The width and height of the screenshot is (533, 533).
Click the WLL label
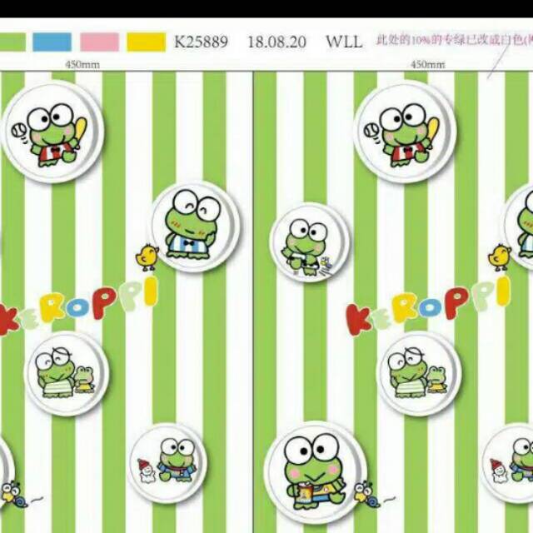[343, 42]
